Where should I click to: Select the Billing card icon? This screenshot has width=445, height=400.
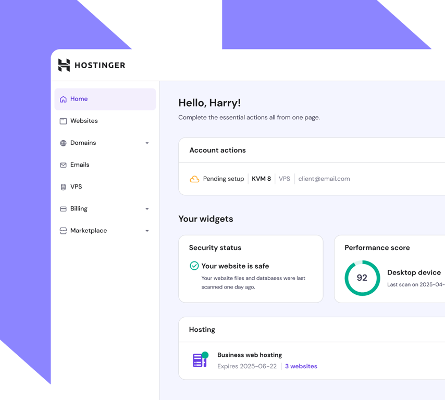coord(63,208)
